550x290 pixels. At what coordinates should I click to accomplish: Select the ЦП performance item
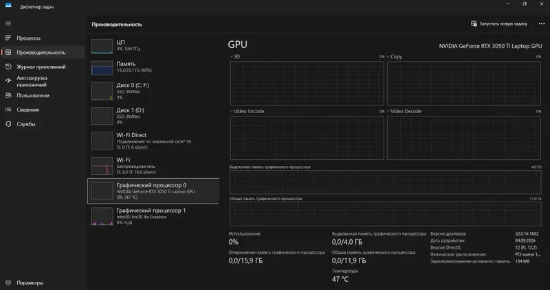153,46
